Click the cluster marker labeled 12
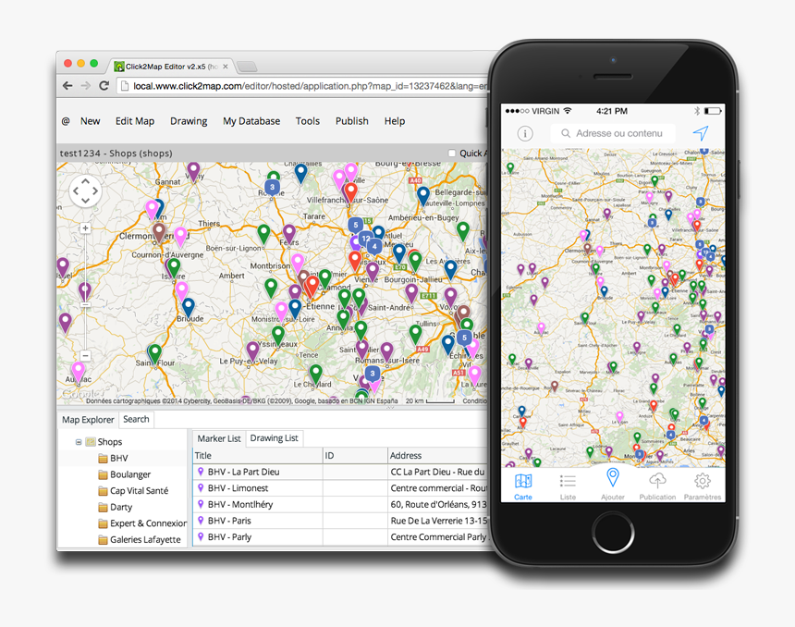 [365, 238]
